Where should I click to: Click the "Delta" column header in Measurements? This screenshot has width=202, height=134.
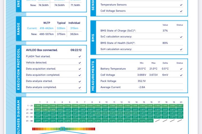(x=165, y=63)
